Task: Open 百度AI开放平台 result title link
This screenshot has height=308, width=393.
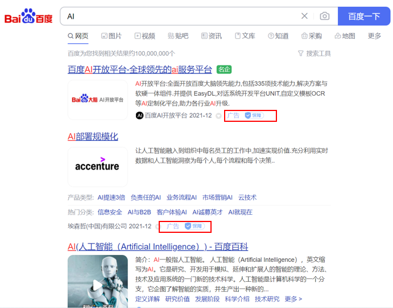Action: coord(140,69)
